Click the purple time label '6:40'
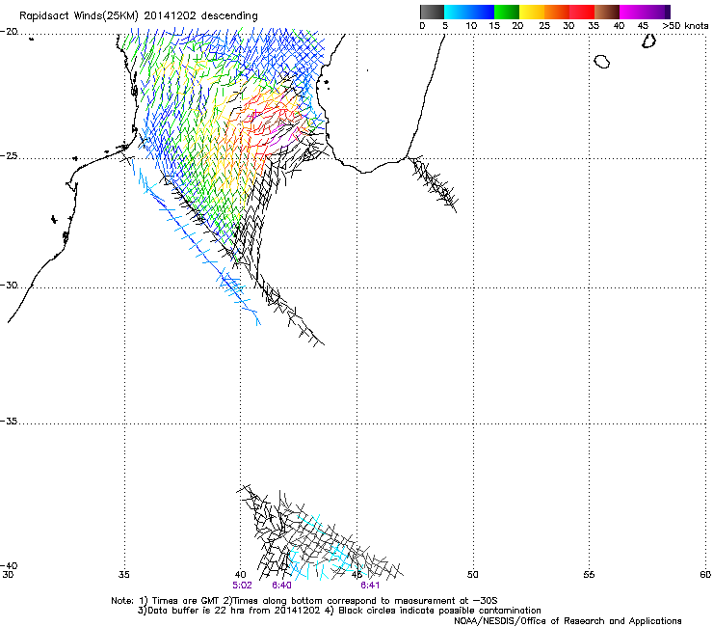Screen dimensions: 713x627 [281, 586]
